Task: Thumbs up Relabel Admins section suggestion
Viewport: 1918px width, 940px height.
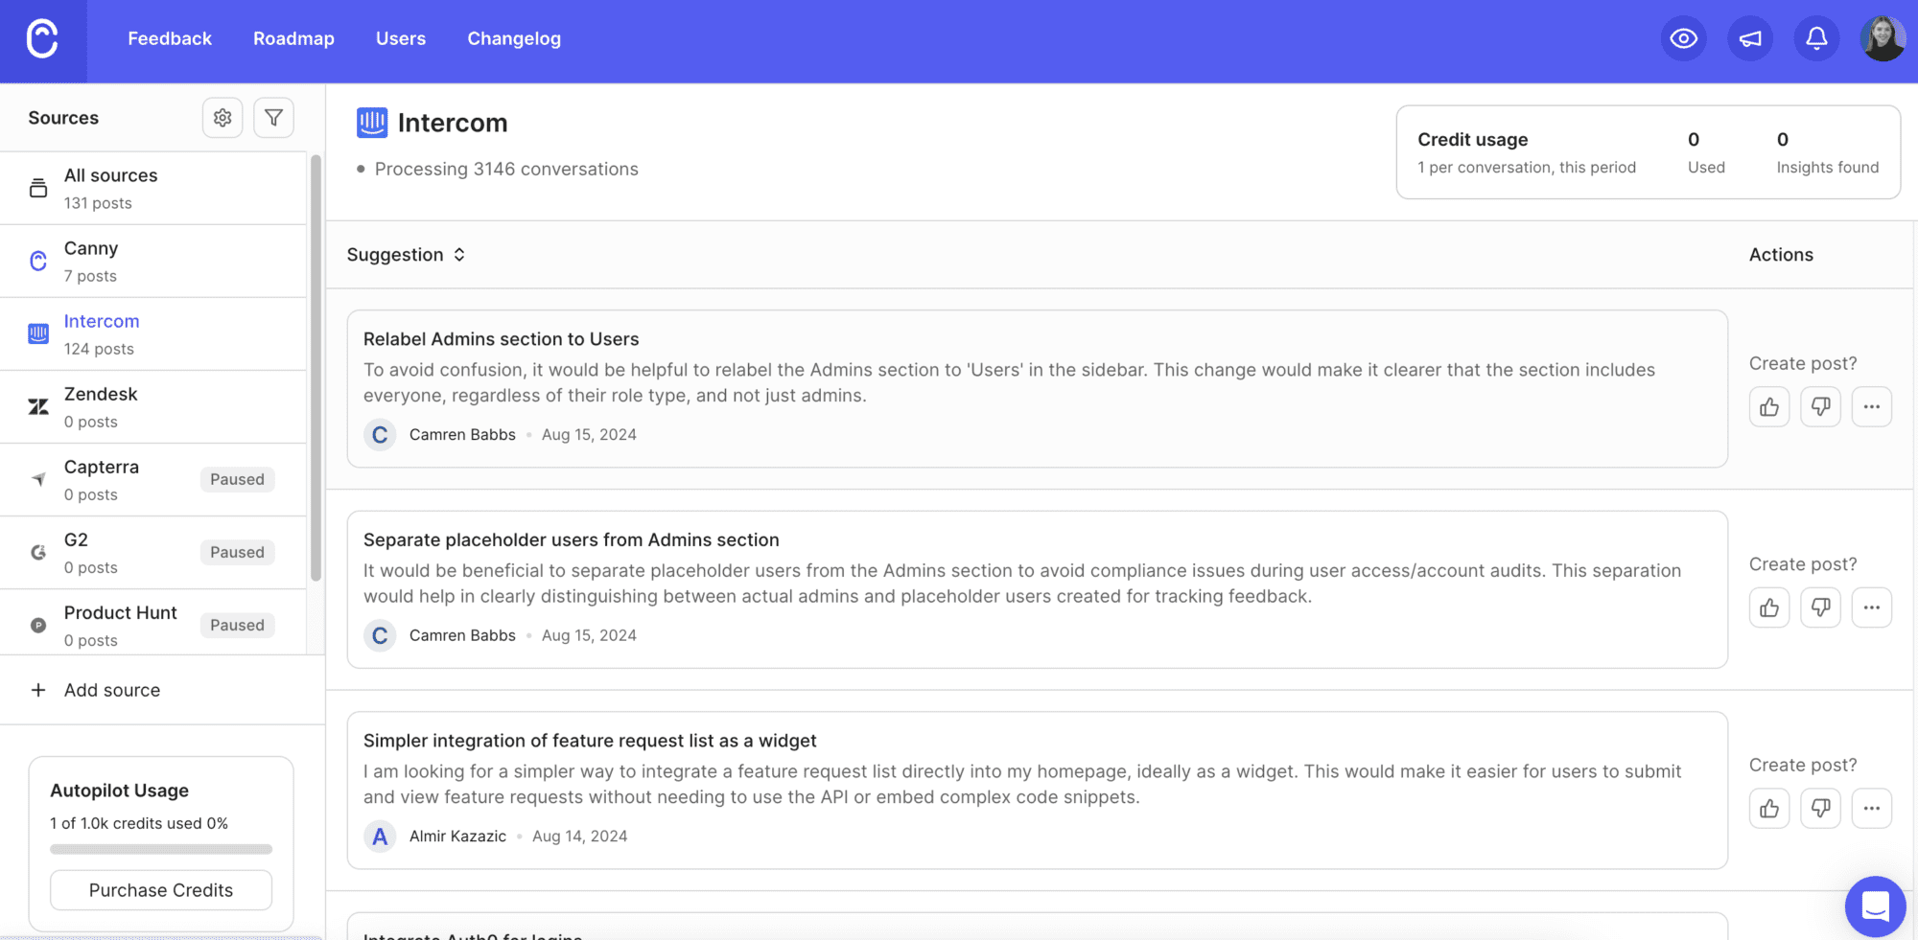Action: click(1769, 407)
